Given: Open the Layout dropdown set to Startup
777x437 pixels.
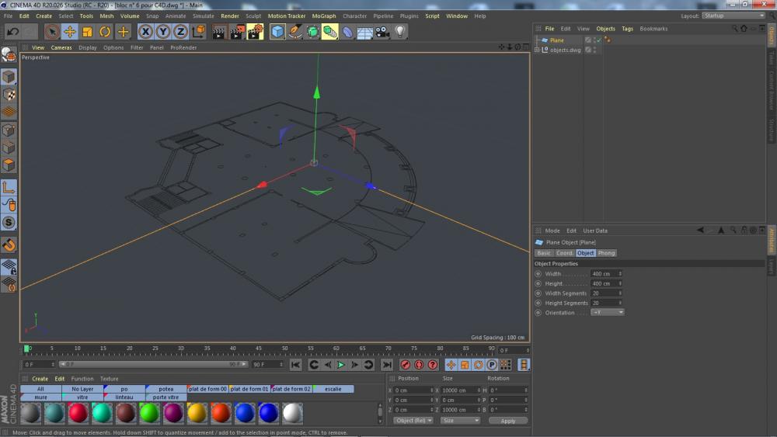Looking at the screenshot, I should pos(733,16).
